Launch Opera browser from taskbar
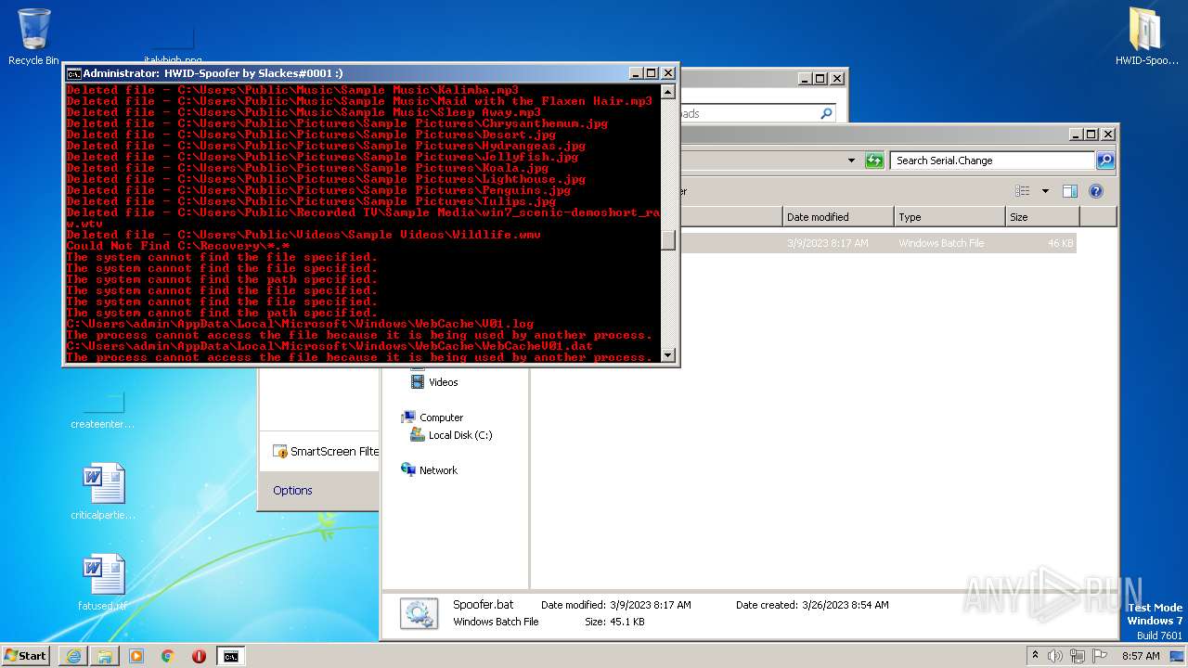Screen dimensions: 1188x668 pyautogui.click(x=199, y=656)
